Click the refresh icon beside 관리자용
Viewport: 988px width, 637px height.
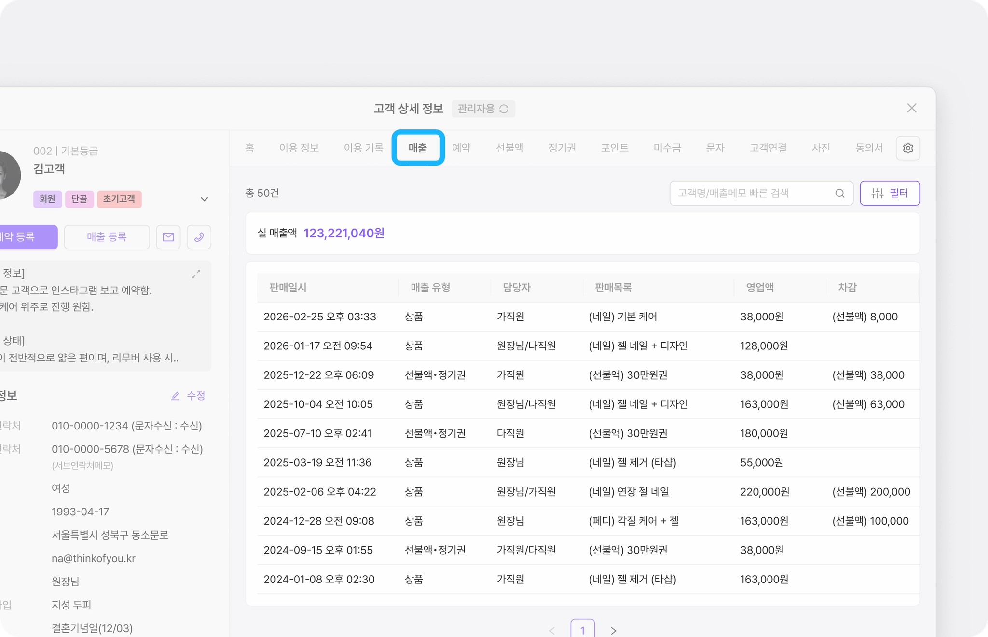pos(504,109)
